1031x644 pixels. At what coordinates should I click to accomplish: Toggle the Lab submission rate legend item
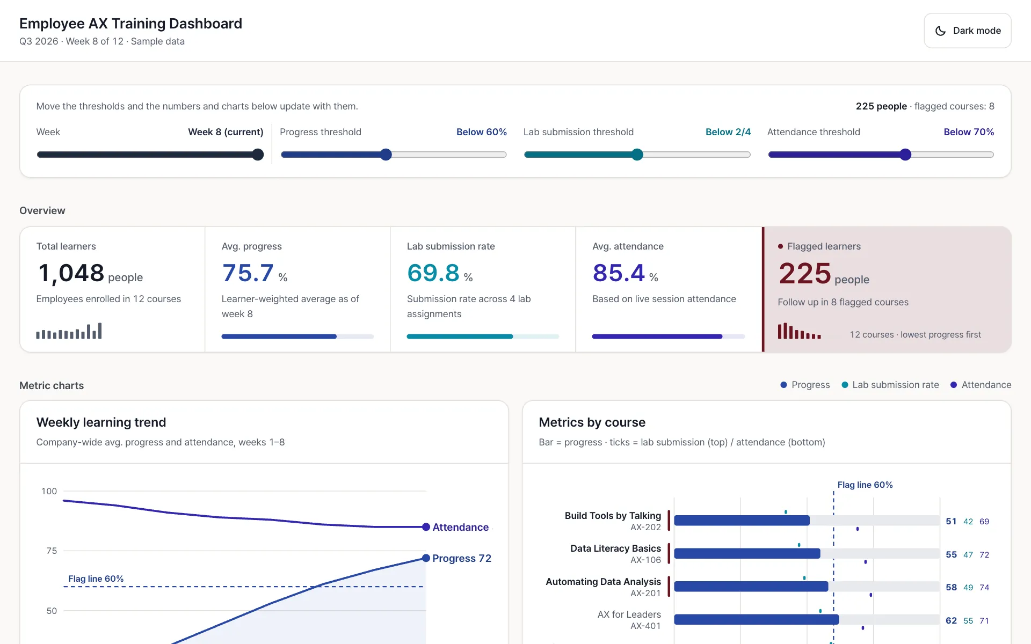point(890,385)
